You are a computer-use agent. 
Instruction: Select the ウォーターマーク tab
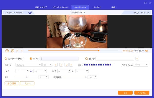coord(80,7)
